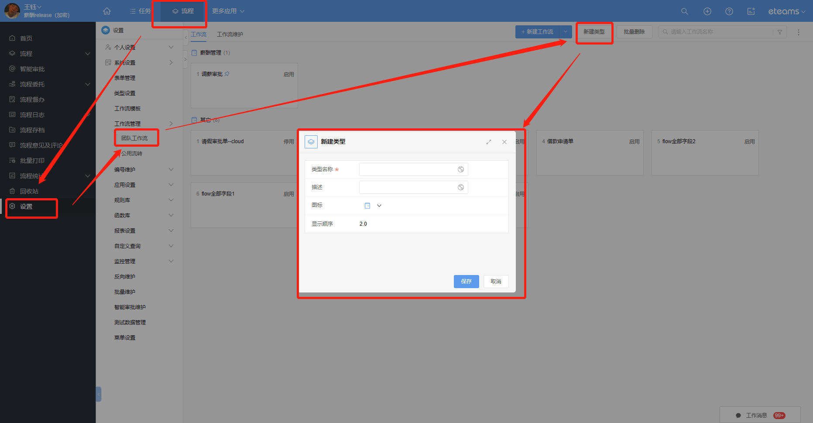The image size is (813, 423).
Task: Open 表单管理 settings item
Action: 125,78
